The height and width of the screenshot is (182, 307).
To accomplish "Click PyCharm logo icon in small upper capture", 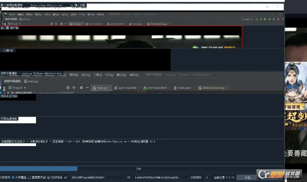I will coord(5,14).
